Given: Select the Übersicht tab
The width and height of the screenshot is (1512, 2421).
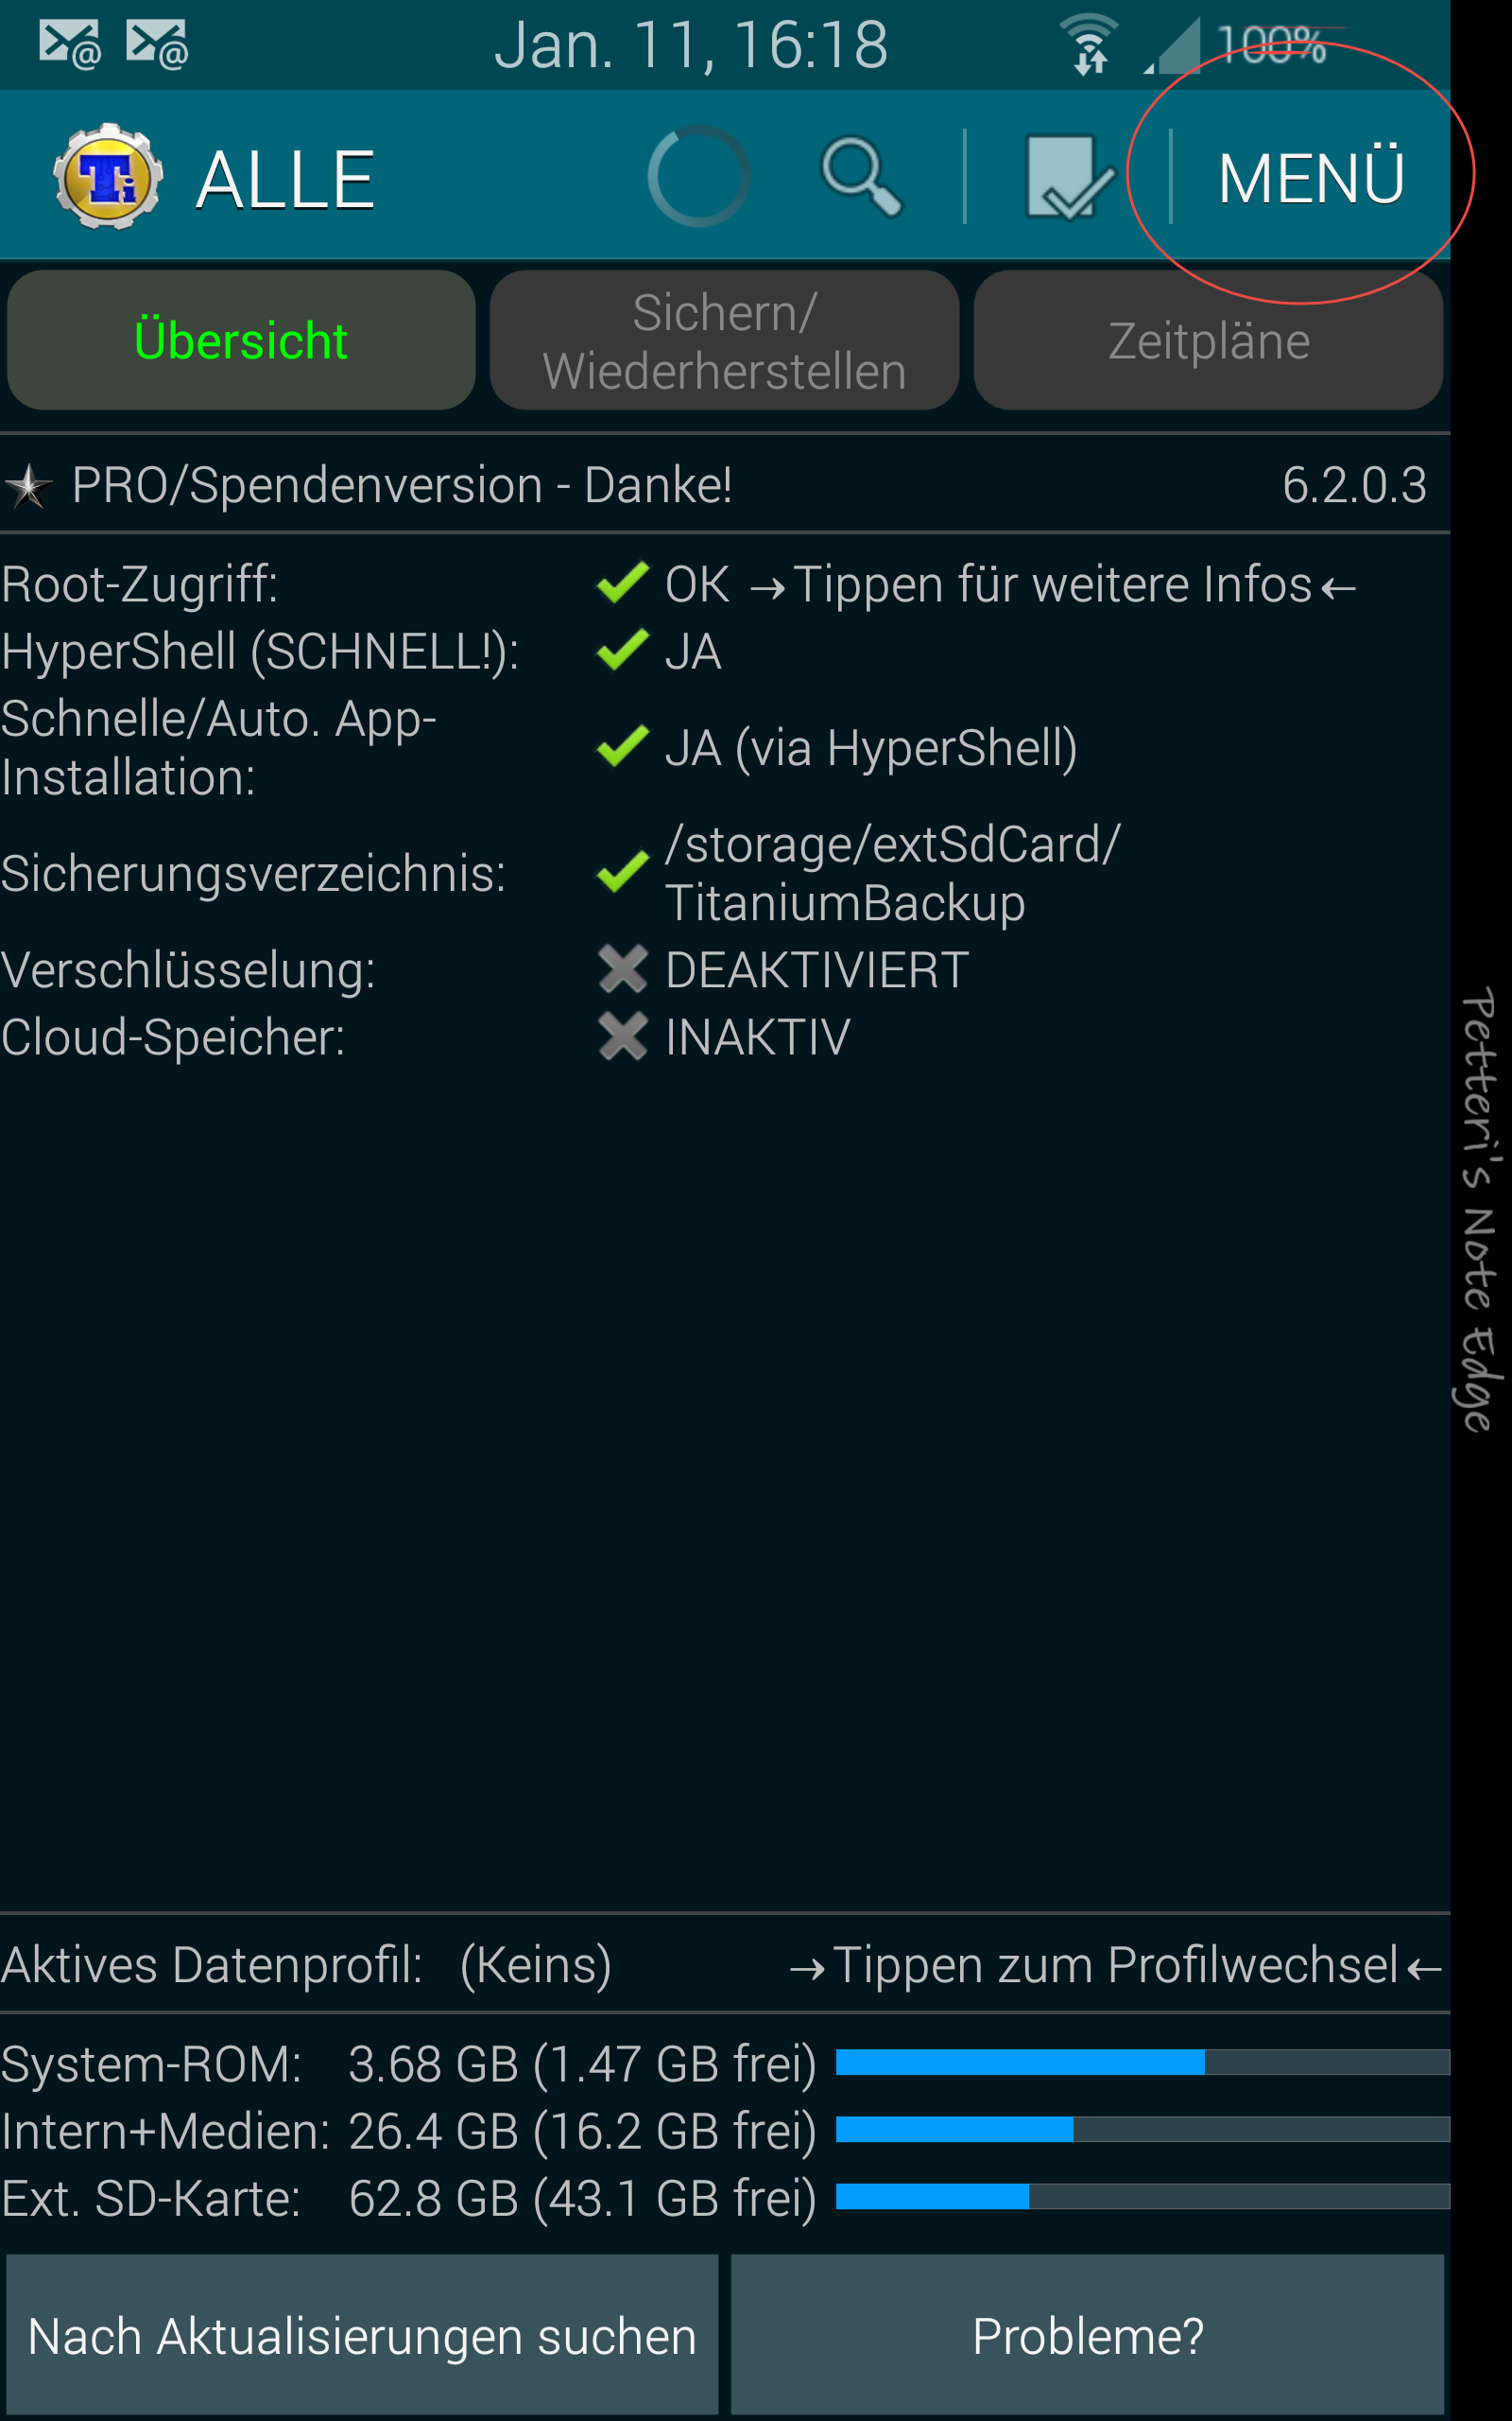Looking at the screenshot, I should [241, 340].
